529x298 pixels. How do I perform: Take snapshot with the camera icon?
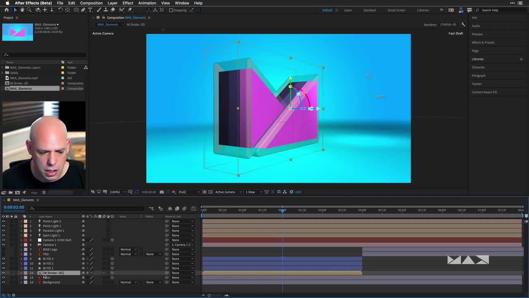[162, 192]
